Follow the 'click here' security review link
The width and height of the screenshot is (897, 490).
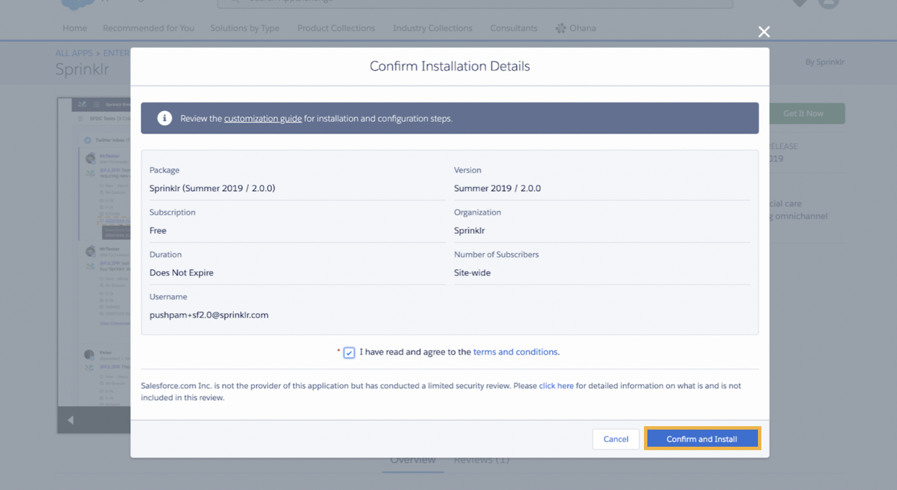point(556,386)
